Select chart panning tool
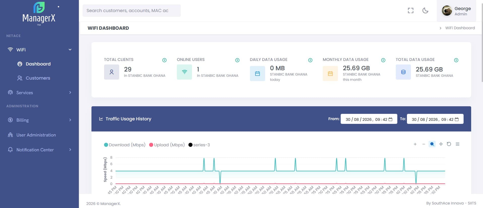The height and width of the screenshot is (208, 483). coord(441,144)
